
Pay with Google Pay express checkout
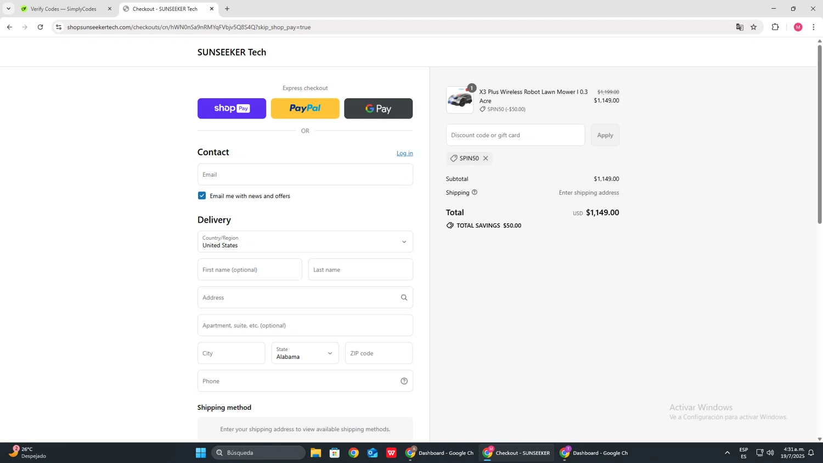coord(379,109)
